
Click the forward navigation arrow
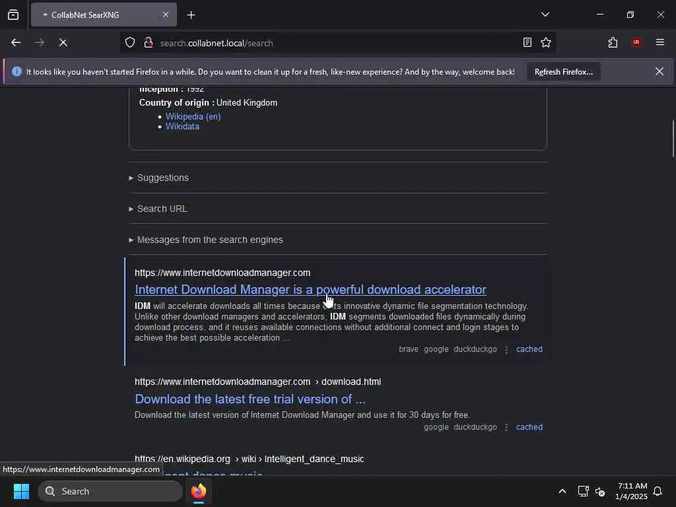point(39,43)
